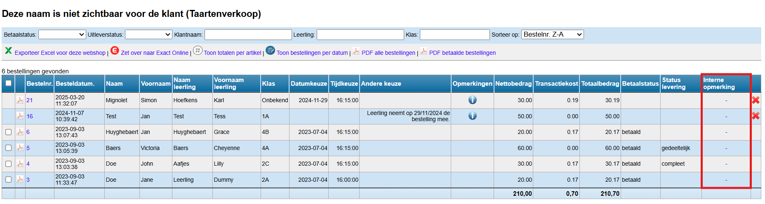Edit internal remark dash for order 21

click(x=726, y=101)
